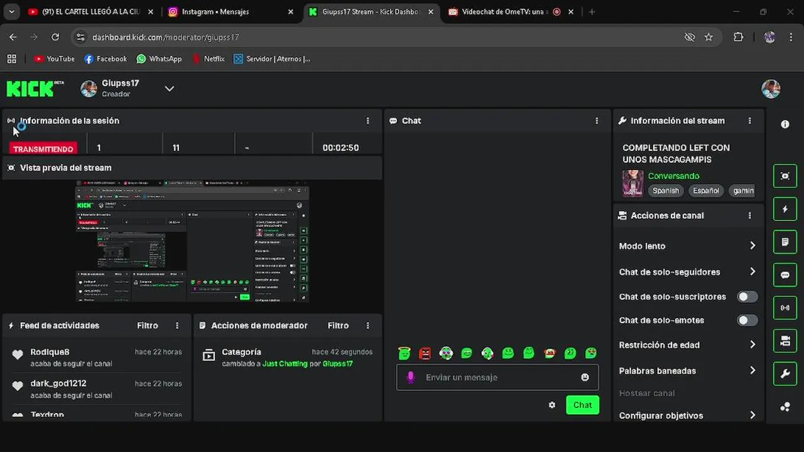Open the profile avatar menu at top right
The width and height of the screenshot is (804, 452).
[771, 89]
